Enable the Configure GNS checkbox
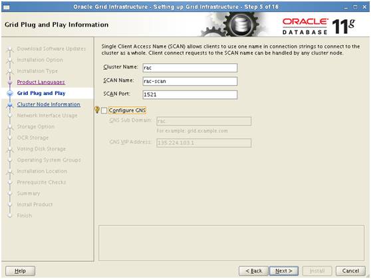This screenshot has width=371, height=279. tap(104, 110)
